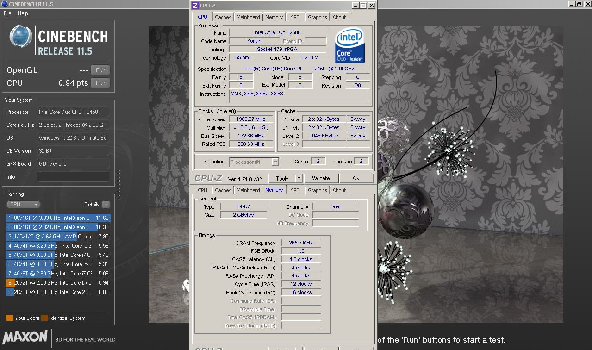The width and height of the screenshot is (592, 350).
Task: Click the Level 2 cache value 2048 KBytes
Action: point(324,136)
